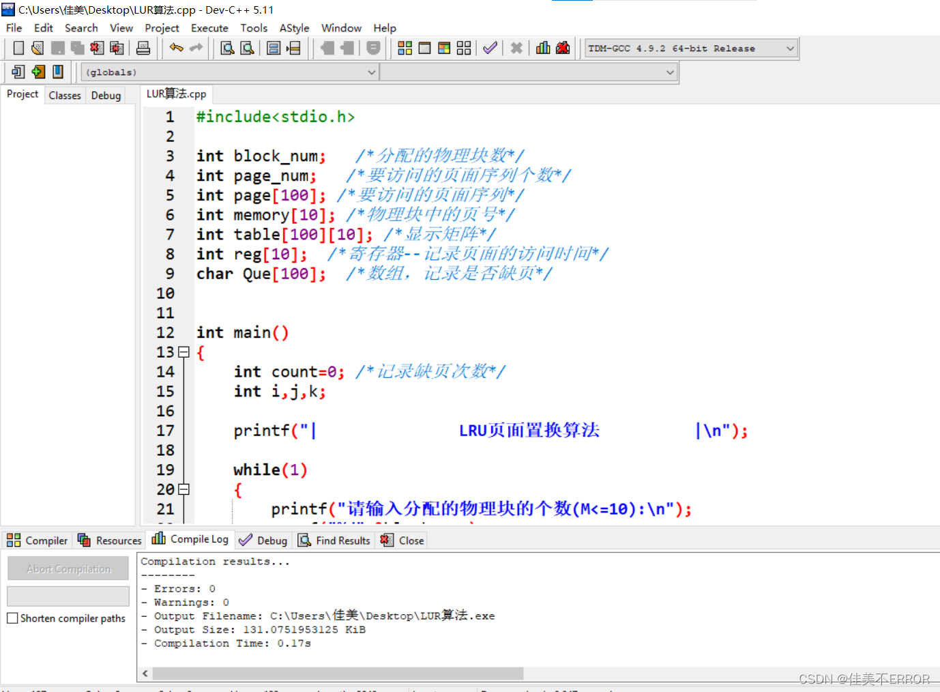Open the File menu
Viewport: 940px width, 692px height.
14,28
